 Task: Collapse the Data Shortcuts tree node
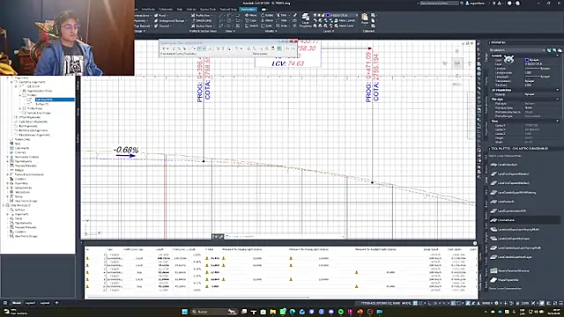[x=4, y=205]
